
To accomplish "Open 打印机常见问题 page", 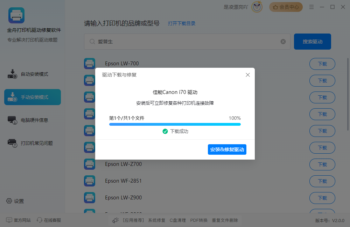I will (33, 143).
